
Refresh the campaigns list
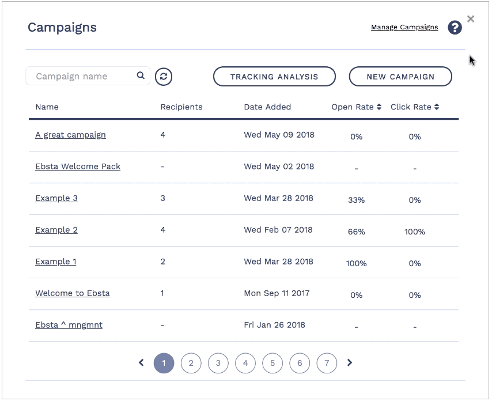click(164, 77)
